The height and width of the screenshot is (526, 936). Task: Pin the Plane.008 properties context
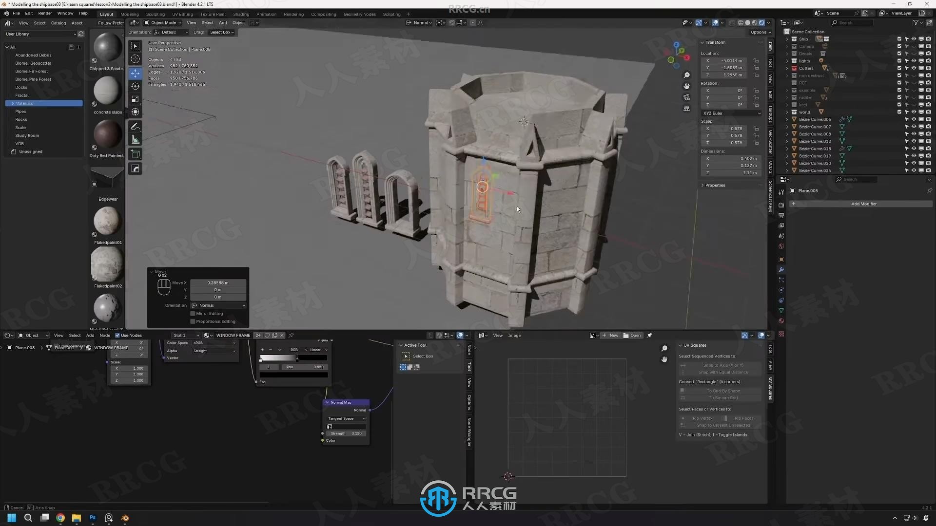(929, 191)
